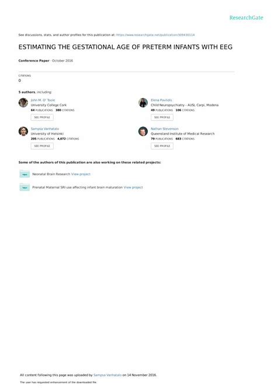Click the Prenatal Maternal SRI project folder icon

pos(25,187)
